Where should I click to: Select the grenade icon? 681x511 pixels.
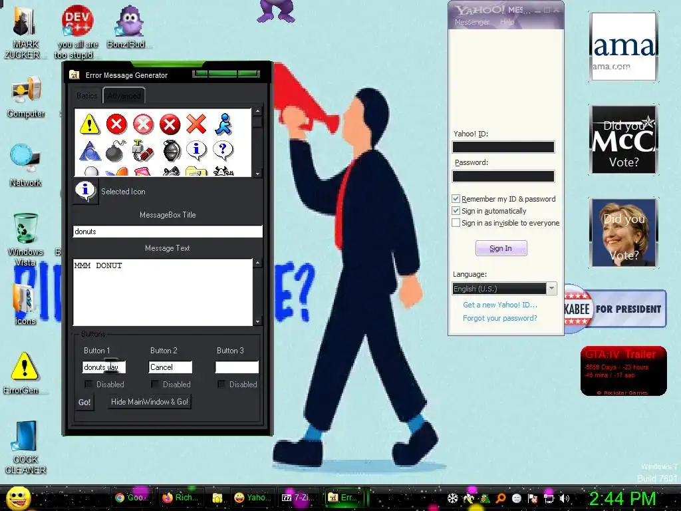172,151
